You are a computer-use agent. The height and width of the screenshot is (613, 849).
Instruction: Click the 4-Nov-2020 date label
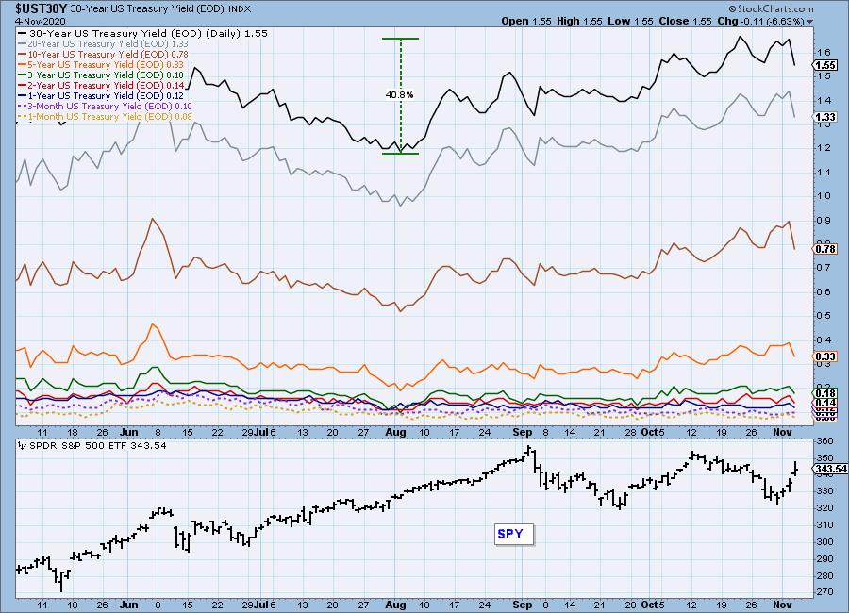tap(40, 21)
